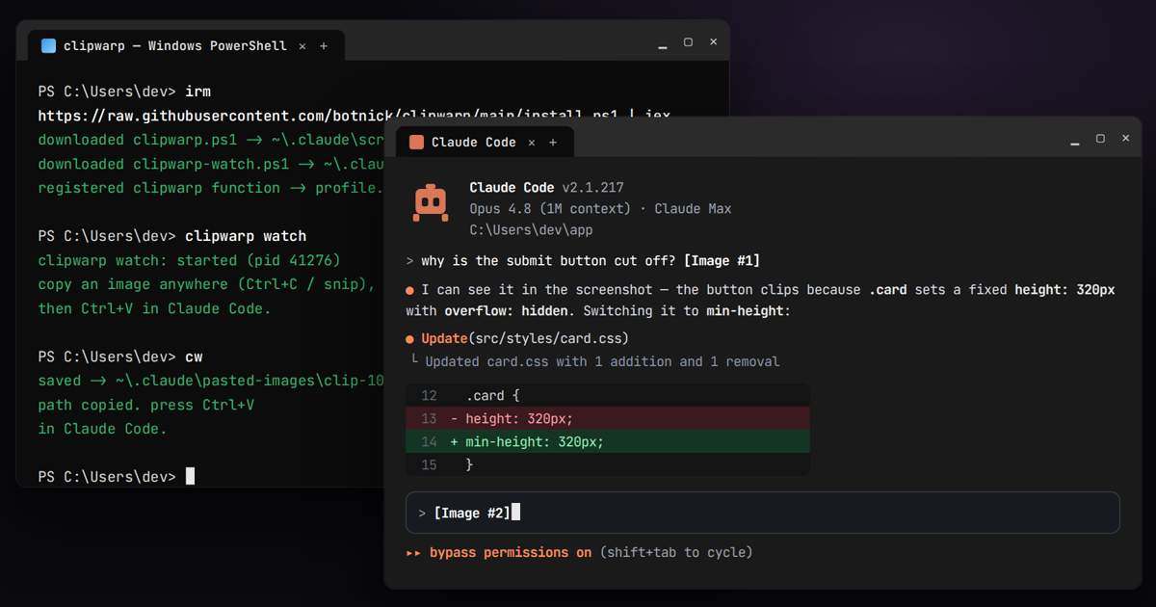Select the clipwarp Windows PowerShell tab
Screen dimensions: 1156x607
[186, 45]
